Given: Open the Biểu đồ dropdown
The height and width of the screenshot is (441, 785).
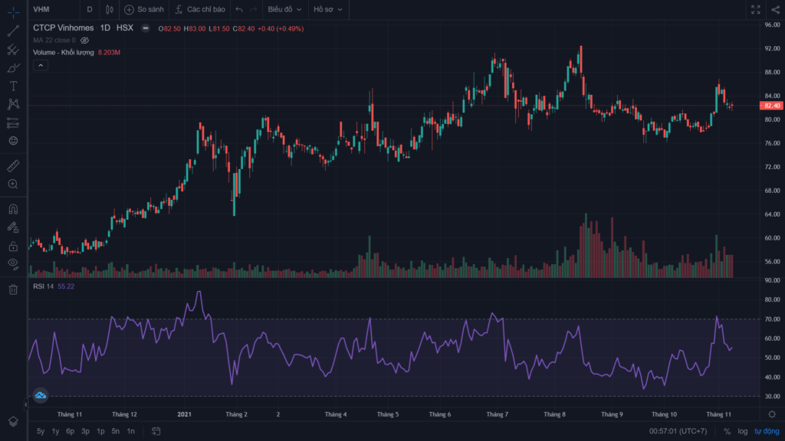Looking at the screenshot, I should tap(284, 9).
